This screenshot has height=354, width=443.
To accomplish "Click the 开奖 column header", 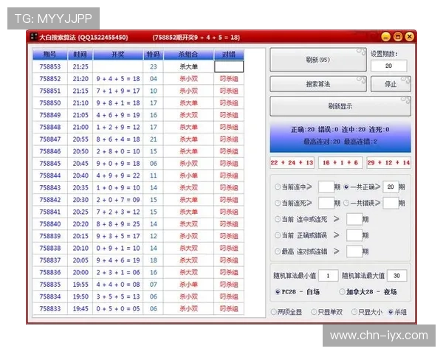I will tap(118, 54).
